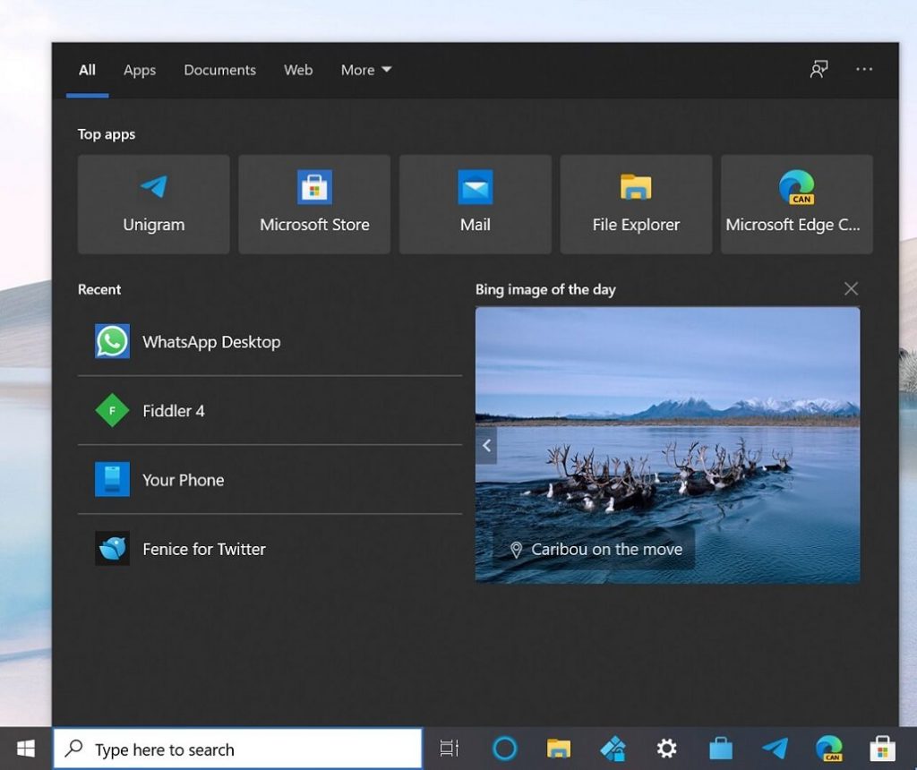Viewport: 917px width, 770px height.
Task: Open the Microsoft Store app
Action: (x=313, y=203)
